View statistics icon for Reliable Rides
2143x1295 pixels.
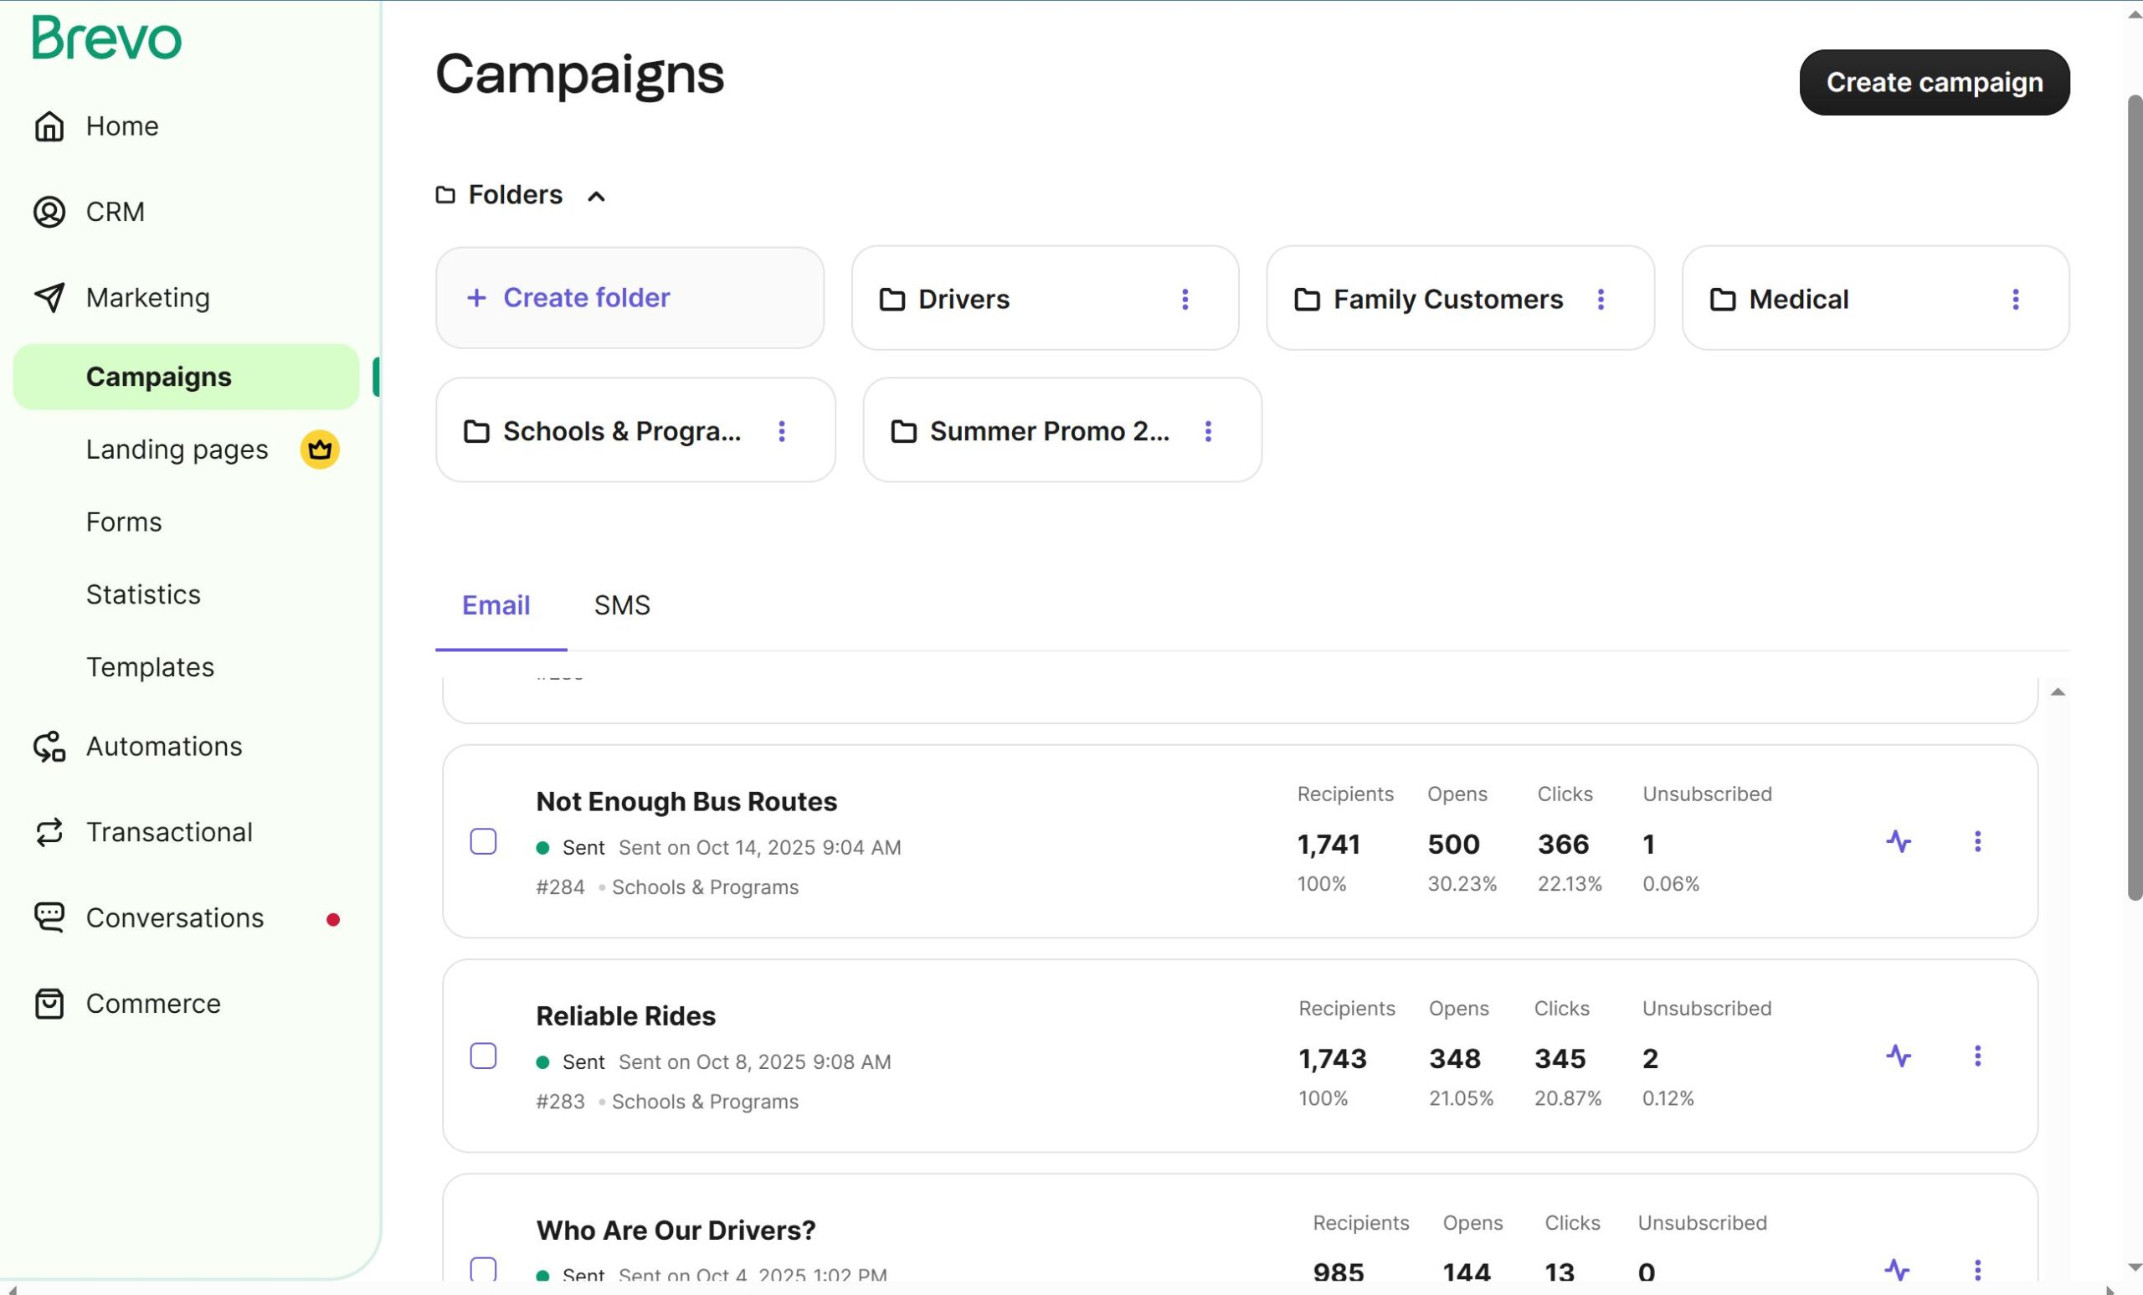[x=1899, y=1056]
